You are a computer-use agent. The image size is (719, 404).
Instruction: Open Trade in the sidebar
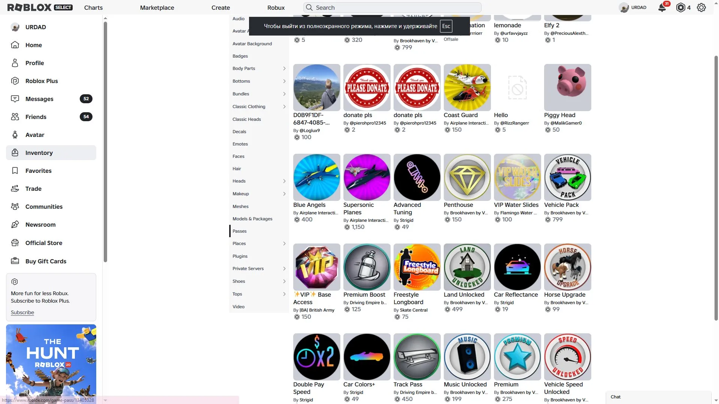pos(51,189)
